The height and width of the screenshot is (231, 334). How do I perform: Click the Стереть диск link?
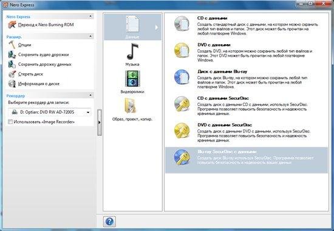coord(31,74)
